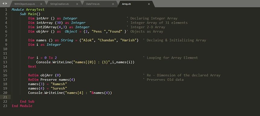Go to next tab using right arrow
260x116 pixels.
pyautogui.click(x=6, y=4)
